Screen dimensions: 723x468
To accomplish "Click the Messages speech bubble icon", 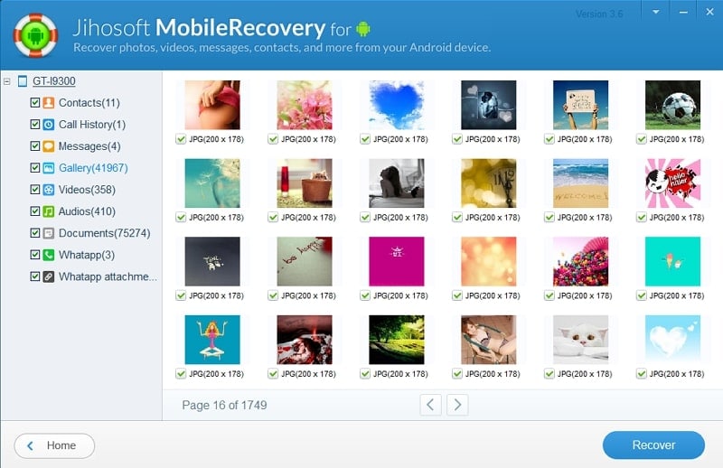I will (49, 146).
